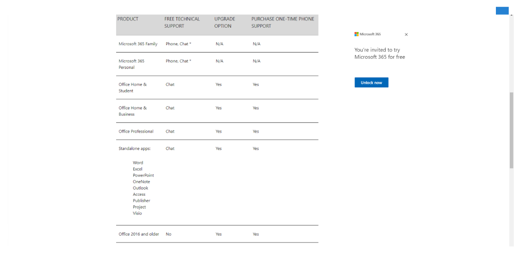Click the Unlock now button
Image resolution: width=522 pixels, height=261 pixels.
[x=371, y=83]
